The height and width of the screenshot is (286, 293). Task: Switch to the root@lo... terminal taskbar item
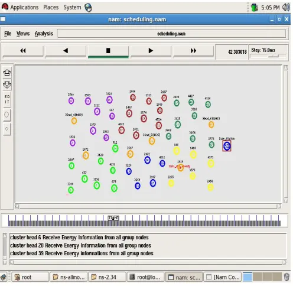pyautogui.click(x=145, y=277)
